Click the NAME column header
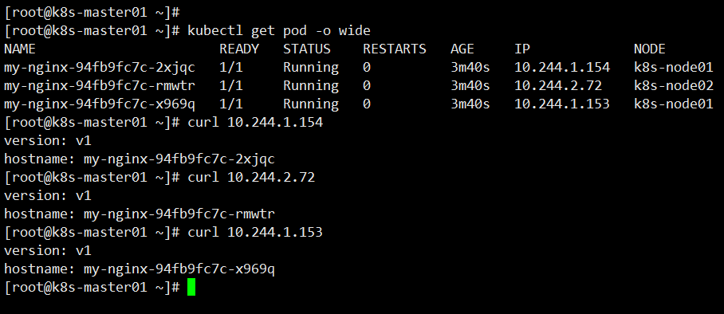Image resolution: width=724 pixels, height=314 pixels. coord(20,49)
